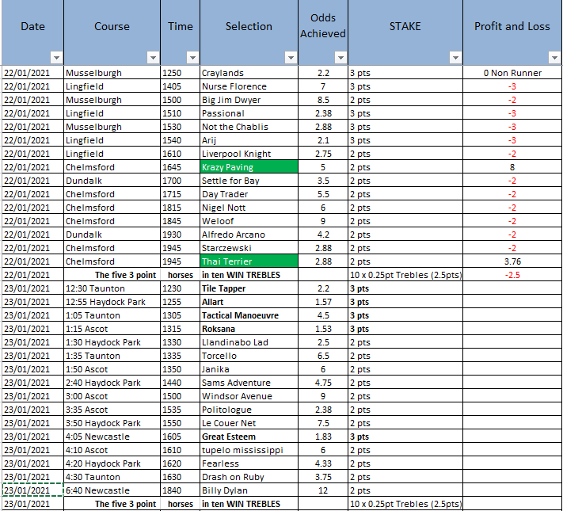Click the odds 1.57 cell
Screen dimensions: 563x511
tap(323, 302)
